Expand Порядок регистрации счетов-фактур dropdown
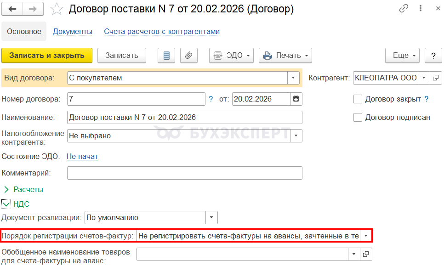Viewport: 444px width, 266px height. (366, 236)
